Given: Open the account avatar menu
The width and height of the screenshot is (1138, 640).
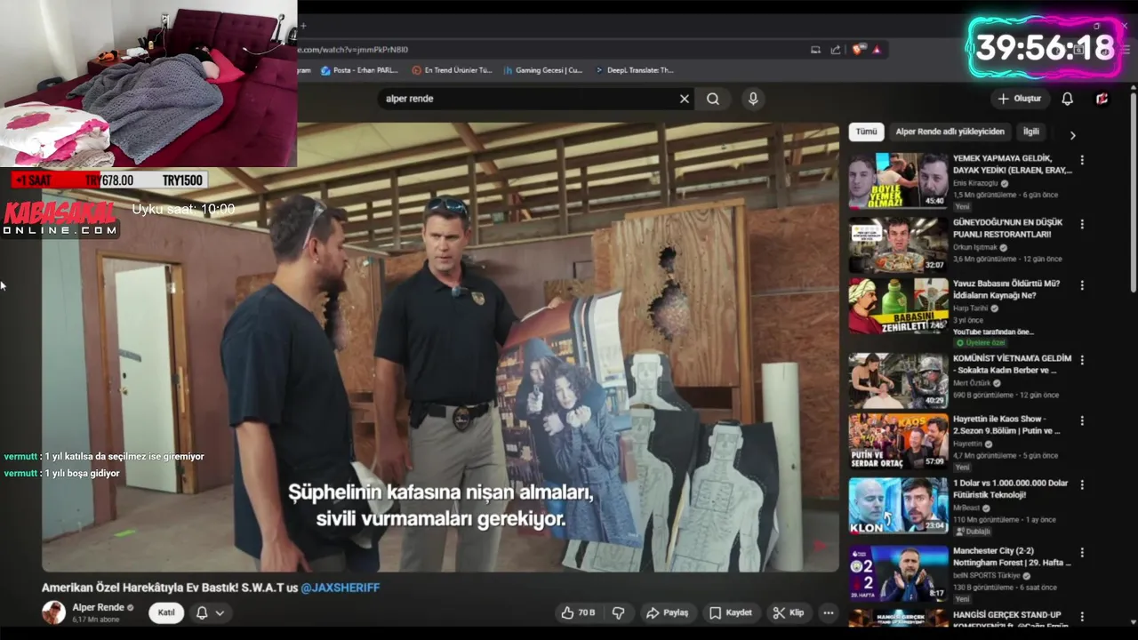Looking at the screenshot, I should coord(1102,99).
